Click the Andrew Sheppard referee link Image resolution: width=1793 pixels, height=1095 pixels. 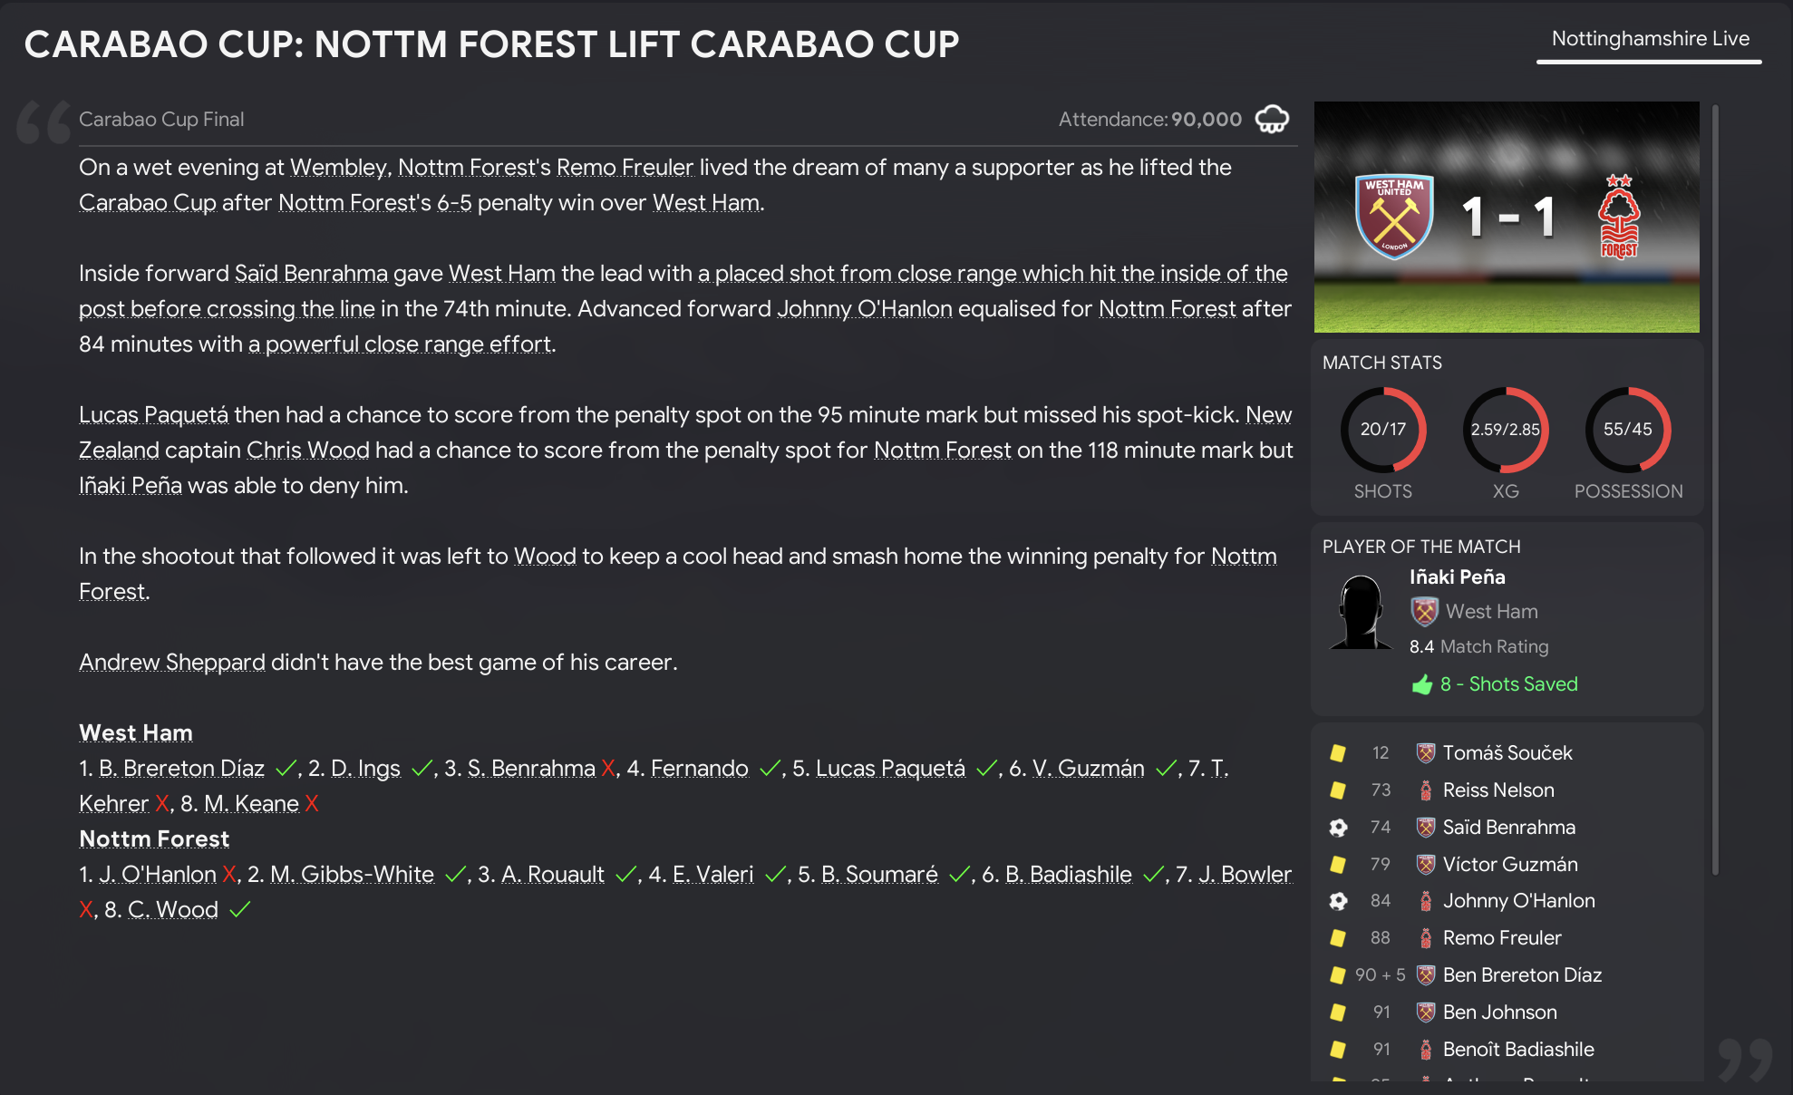(x=172, y=663)
